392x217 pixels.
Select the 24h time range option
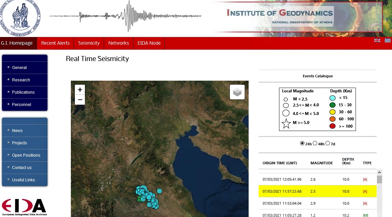(302, 143)
